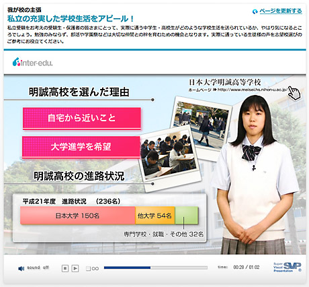Click the SVP Super Visual Presentation logo
The image size is (309, 287).
coord(288,267)
